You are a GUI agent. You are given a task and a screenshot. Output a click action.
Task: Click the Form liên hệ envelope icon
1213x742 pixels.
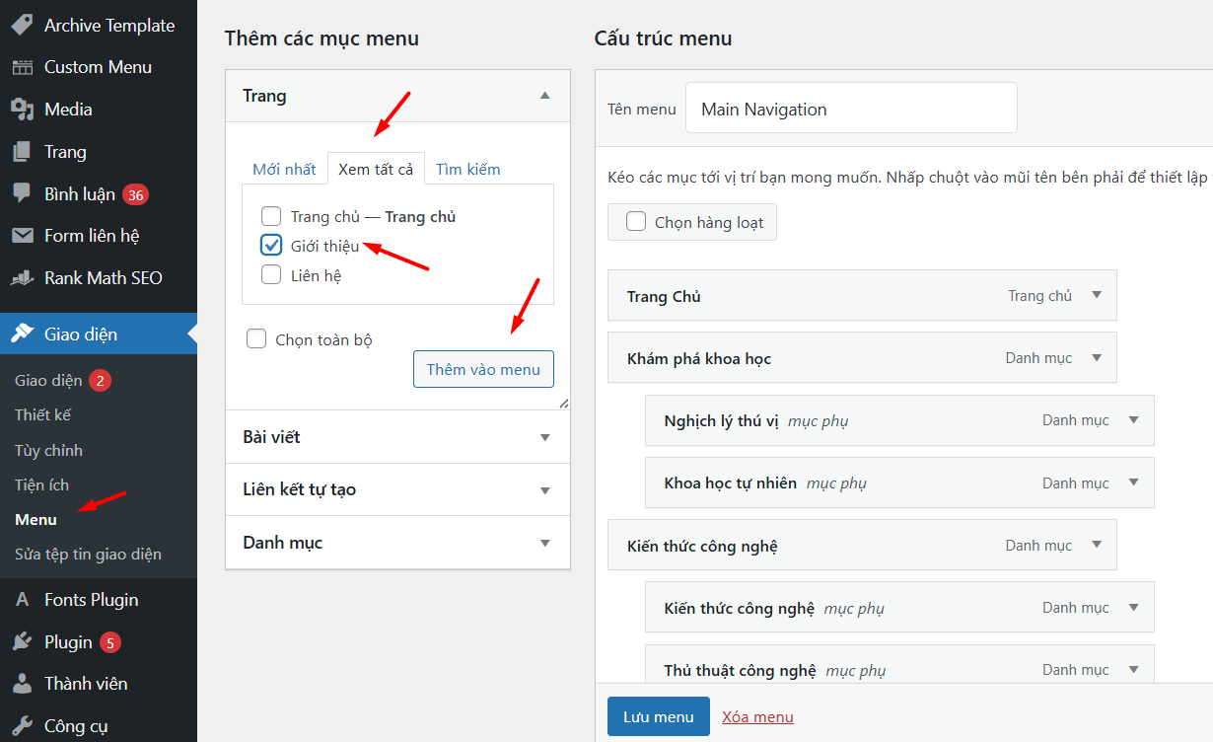[22, 236]
